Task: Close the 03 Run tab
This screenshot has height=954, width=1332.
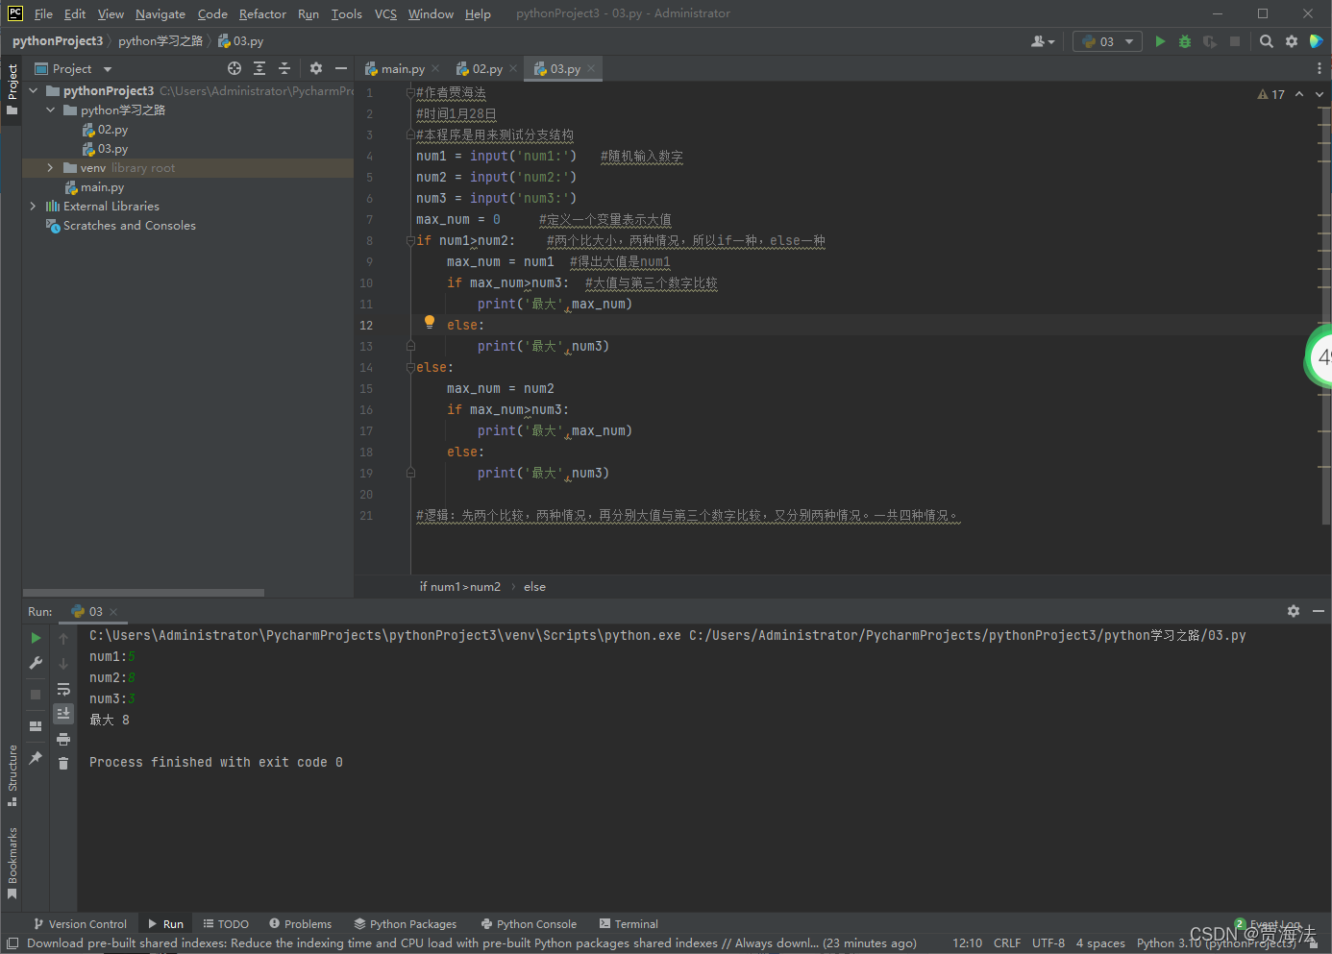Action: 113,611
